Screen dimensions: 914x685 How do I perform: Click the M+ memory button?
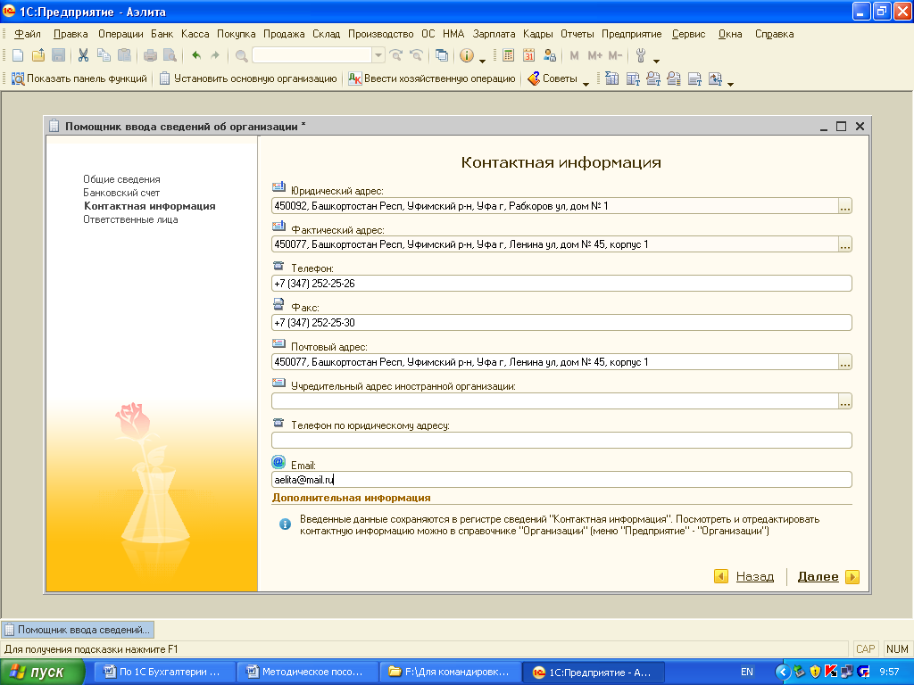[594, 55]
